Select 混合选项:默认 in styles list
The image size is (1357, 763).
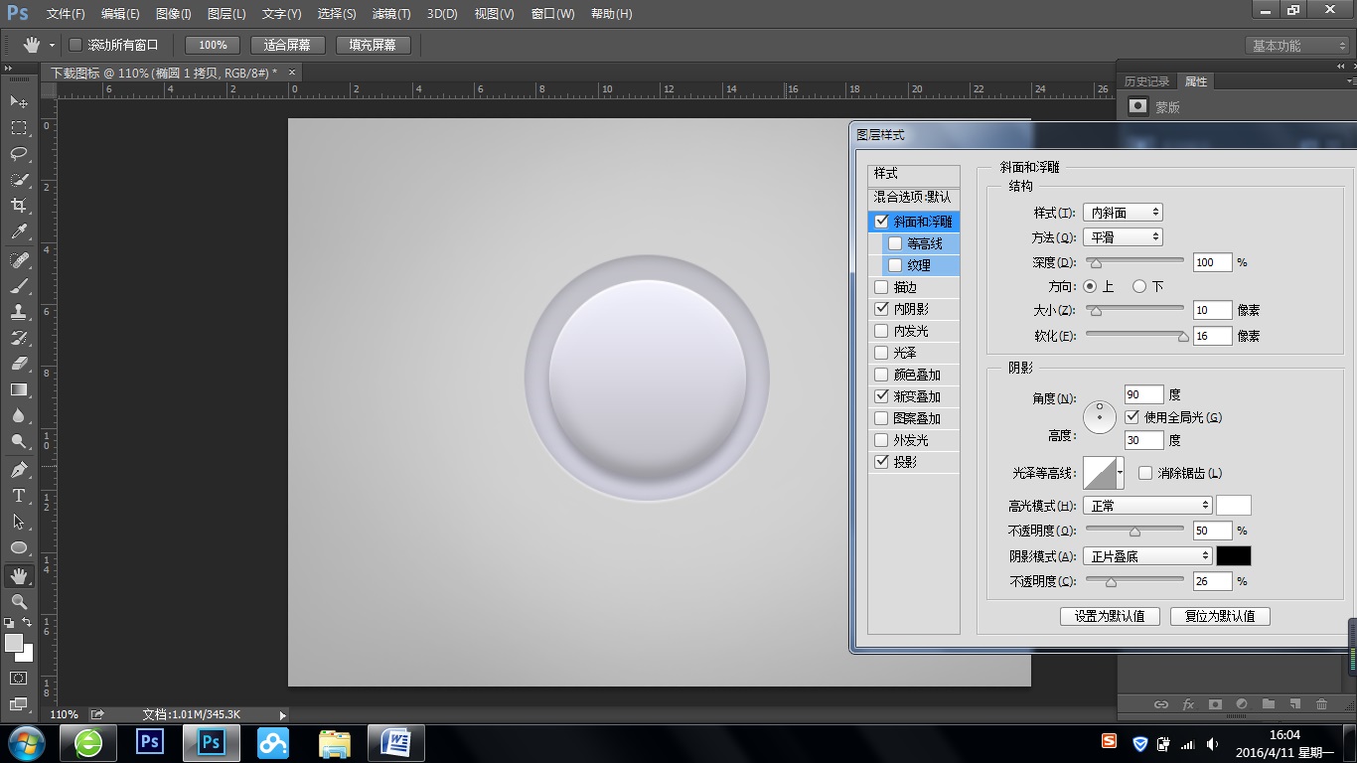(914, 197)
